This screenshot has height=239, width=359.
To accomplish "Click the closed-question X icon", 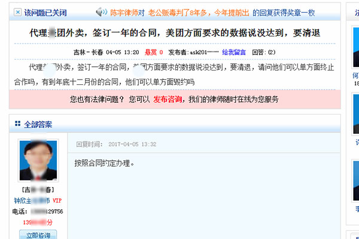I will [18, 12].
